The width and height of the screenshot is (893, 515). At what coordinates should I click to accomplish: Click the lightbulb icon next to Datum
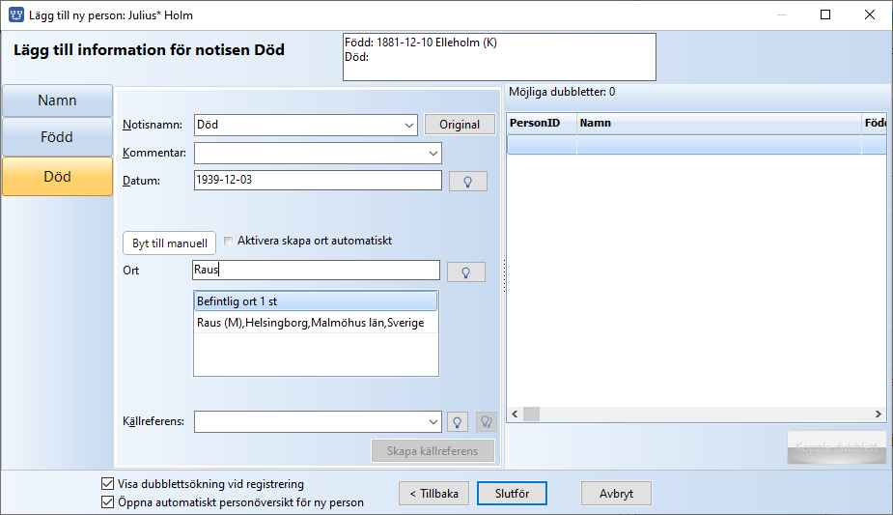(x=467, y=181)
